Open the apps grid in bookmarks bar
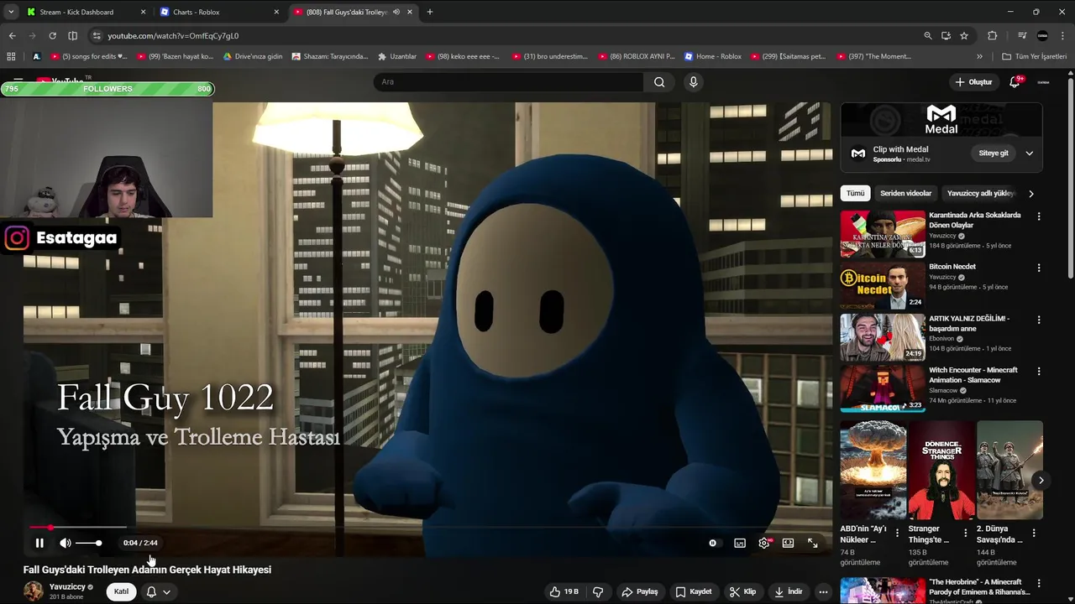1075x604 pixels. 11,56
